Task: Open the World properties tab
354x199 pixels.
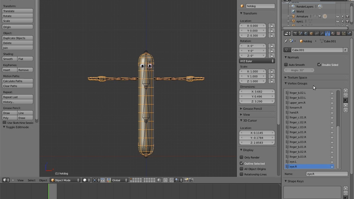Action: (306, 33)
